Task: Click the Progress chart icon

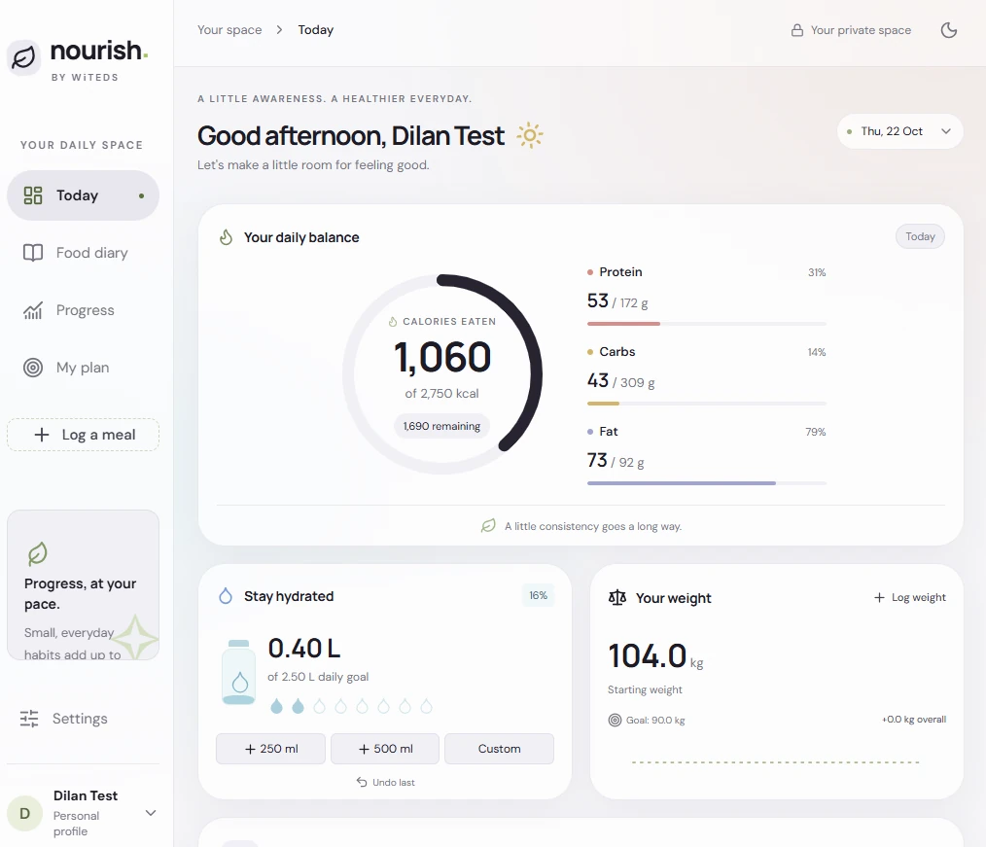Action: [33, 310]
